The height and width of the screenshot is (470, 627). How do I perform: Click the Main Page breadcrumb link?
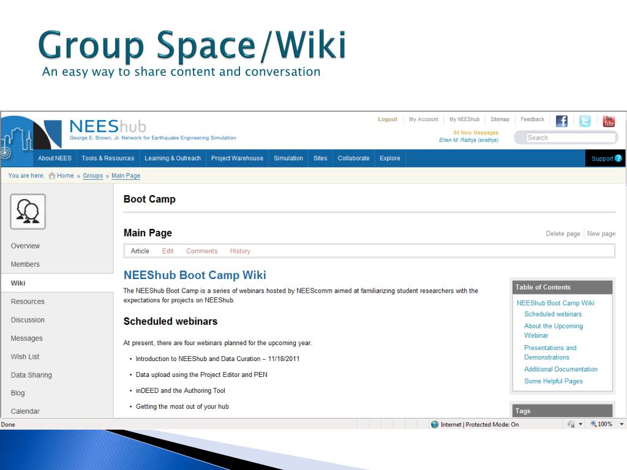coord(126,176)
